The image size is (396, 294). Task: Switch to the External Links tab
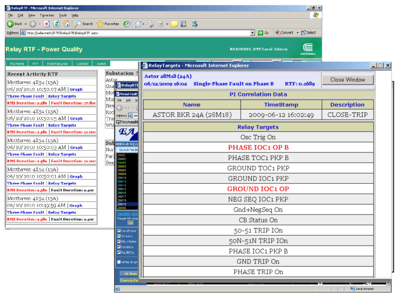60,63
